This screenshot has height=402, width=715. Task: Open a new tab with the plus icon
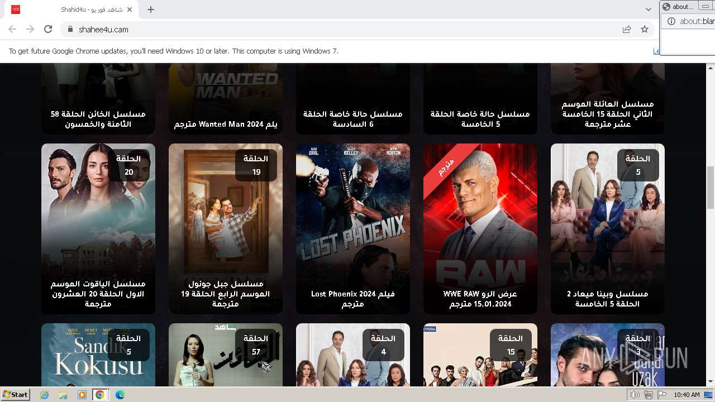(151, 9)
